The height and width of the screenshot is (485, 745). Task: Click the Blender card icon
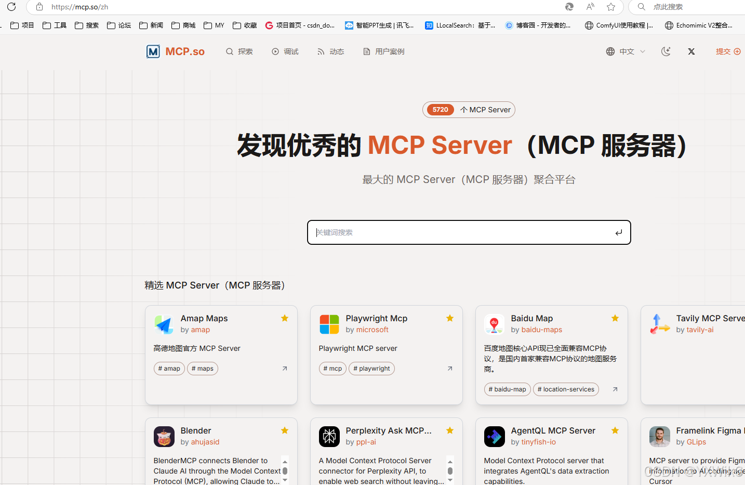tap(164, 437)
